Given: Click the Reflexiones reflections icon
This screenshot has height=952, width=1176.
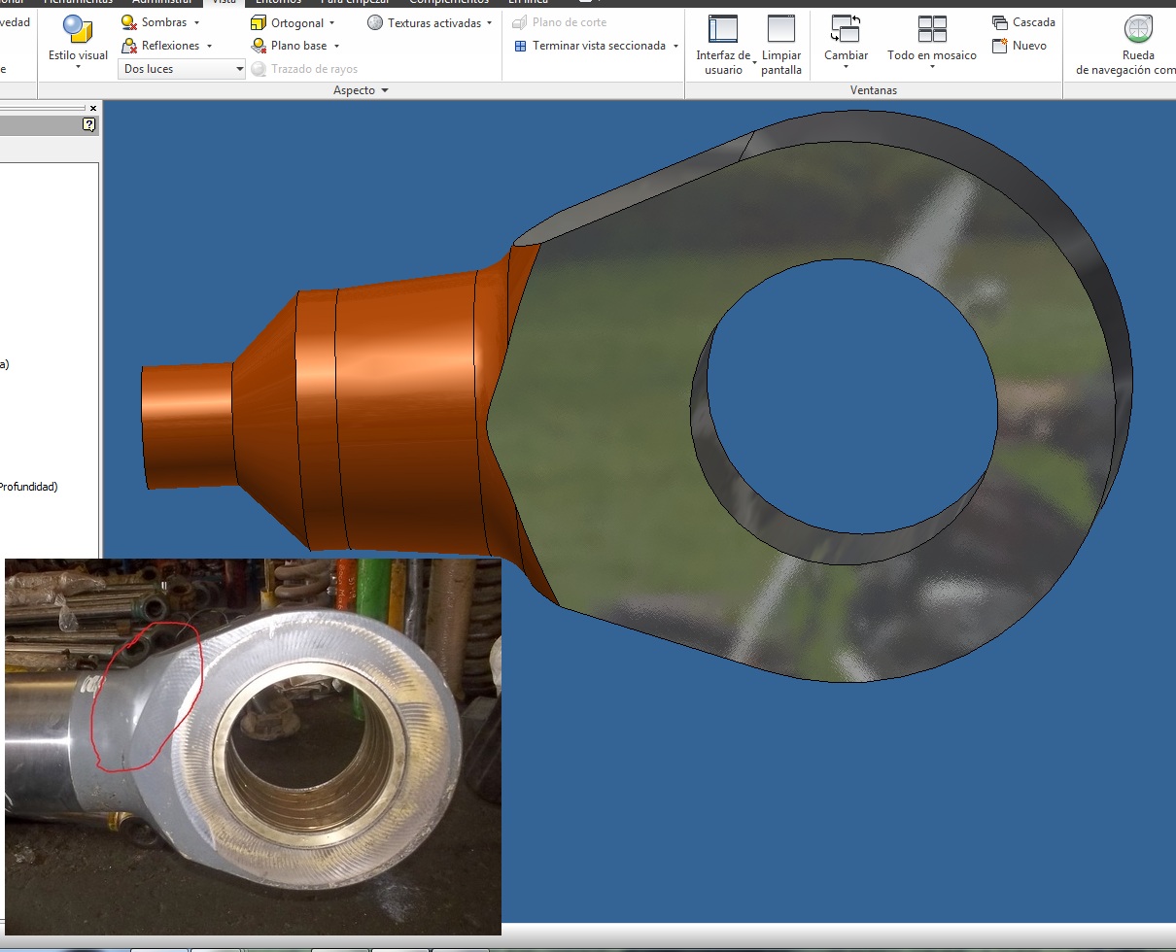Looking at the screenshot, I should pyautogui.click(x=129, y=46).
